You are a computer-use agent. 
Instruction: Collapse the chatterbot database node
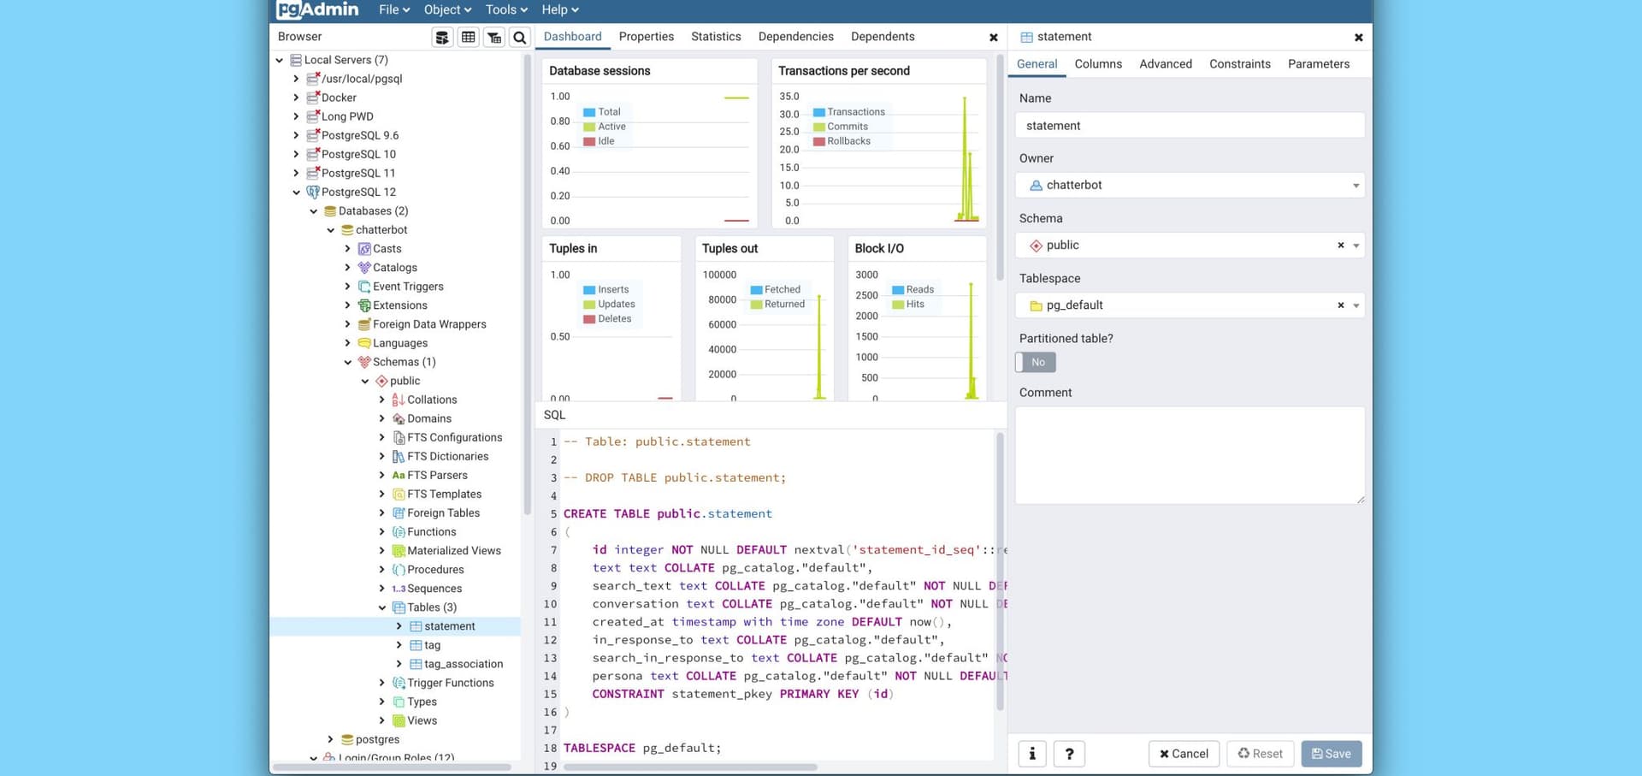pos(331,230)
